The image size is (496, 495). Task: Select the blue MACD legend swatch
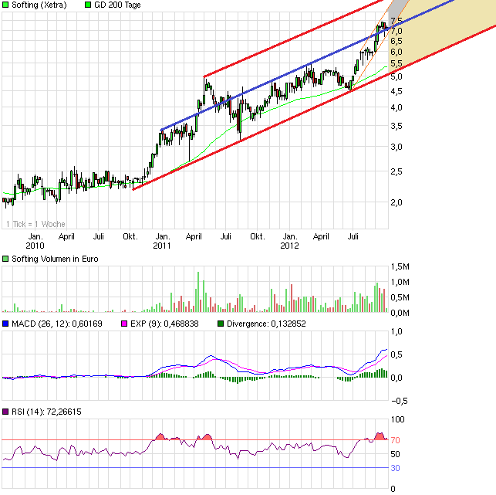pyautogui.click(x=5, y=324)
